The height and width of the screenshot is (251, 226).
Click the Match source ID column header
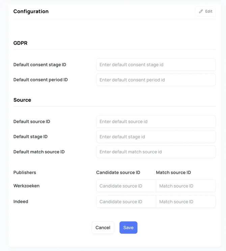pyautogui.click(x=173, y=172)
